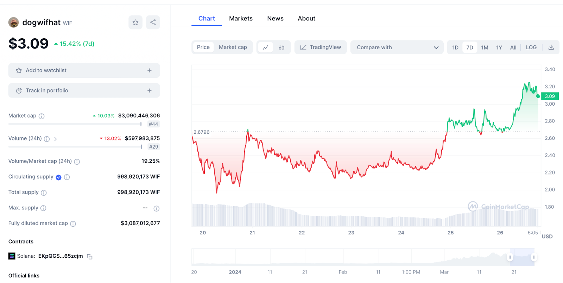Click Add to watchlist button
Screen dimensions: 563x283
[84, 70]
